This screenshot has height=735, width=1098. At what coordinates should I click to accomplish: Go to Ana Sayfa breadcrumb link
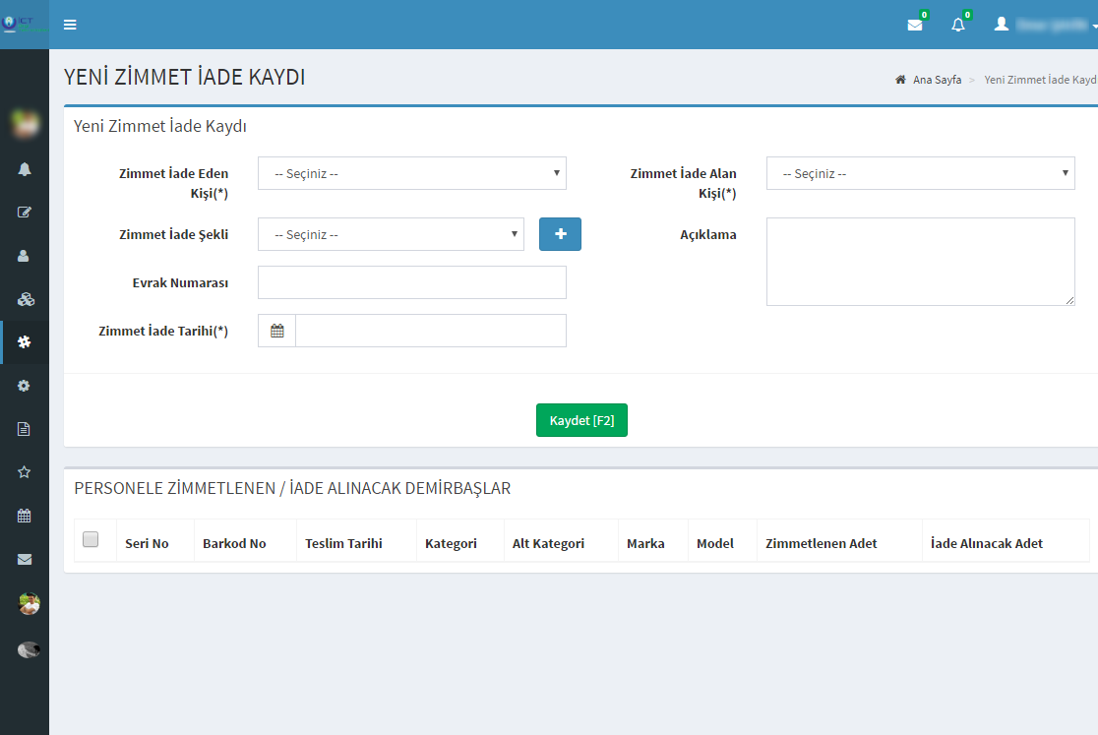(x=936, y=80)
